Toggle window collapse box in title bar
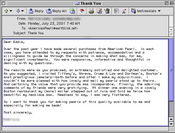This screenshot has height=133, width=175. coord(172,3)
